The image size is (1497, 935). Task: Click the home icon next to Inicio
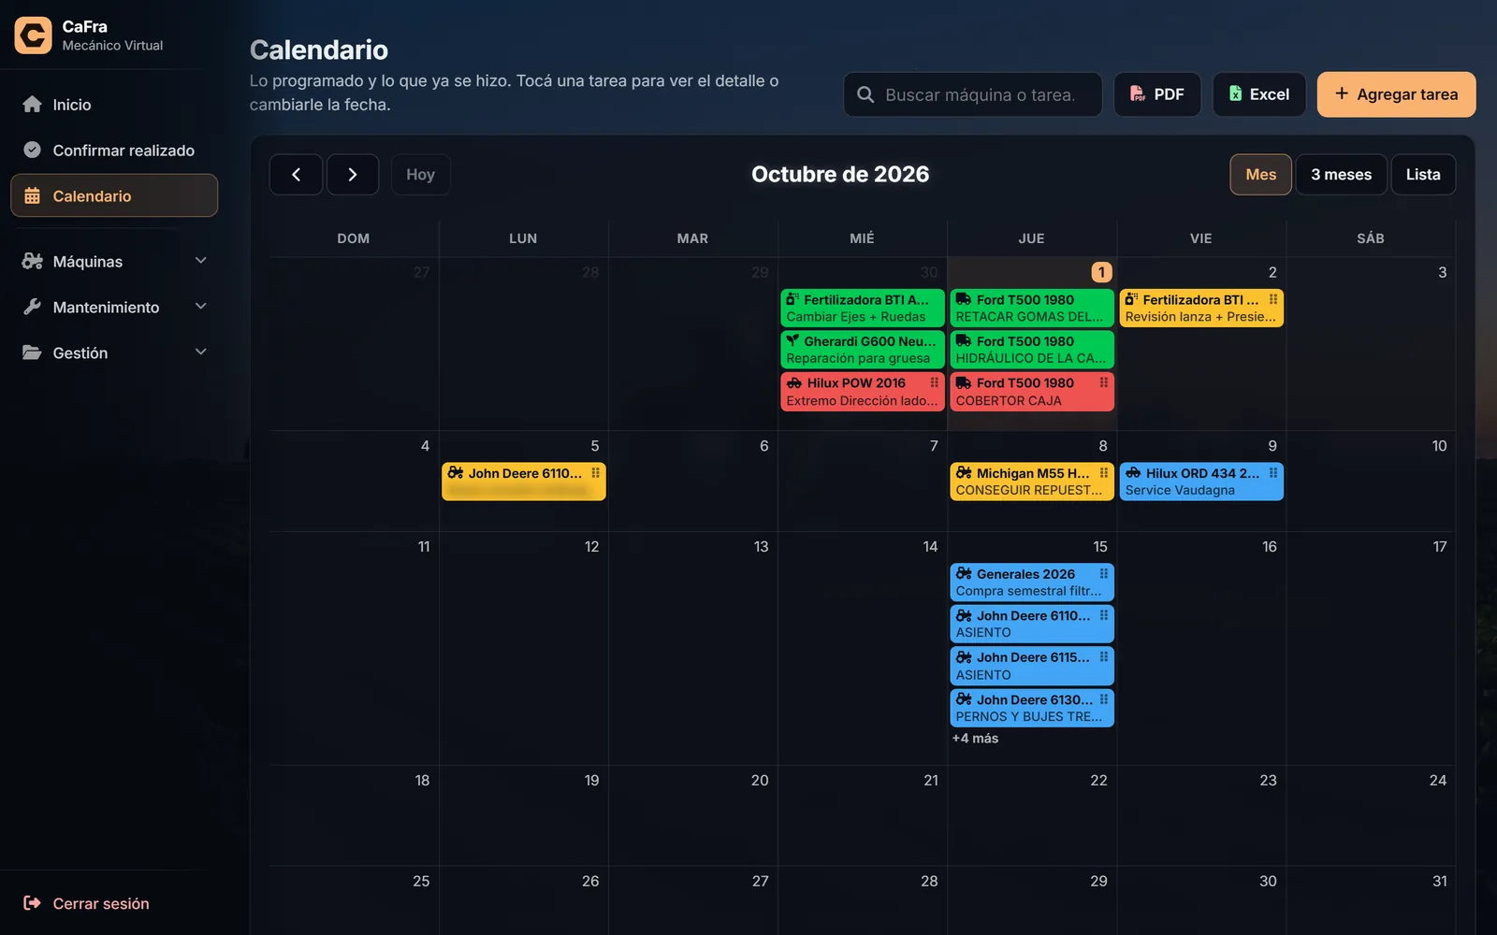click(32, 104)
